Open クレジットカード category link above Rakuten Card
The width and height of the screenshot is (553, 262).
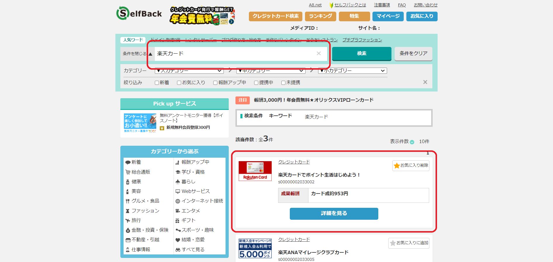[x=294, y=162]
